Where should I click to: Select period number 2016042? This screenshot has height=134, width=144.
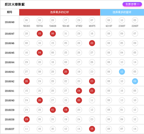click(10, 82)
